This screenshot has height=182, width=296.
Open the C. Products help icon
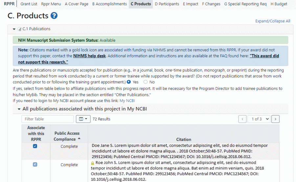pyautogui.click(x=55, y=15)
